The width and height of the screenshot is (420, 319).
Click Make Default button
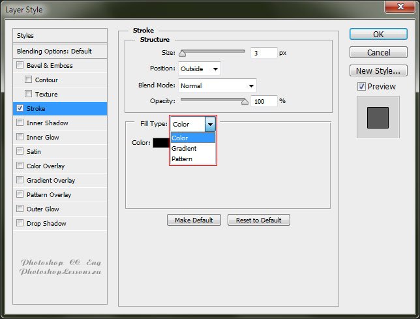click(x=194, y=220)
